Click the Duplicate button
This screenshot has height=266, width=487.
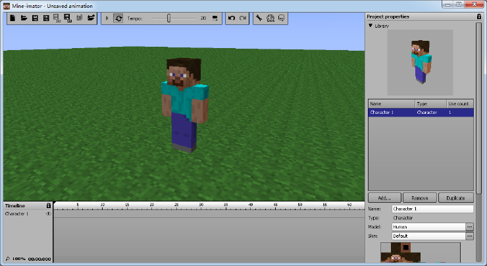coord(455,198)
